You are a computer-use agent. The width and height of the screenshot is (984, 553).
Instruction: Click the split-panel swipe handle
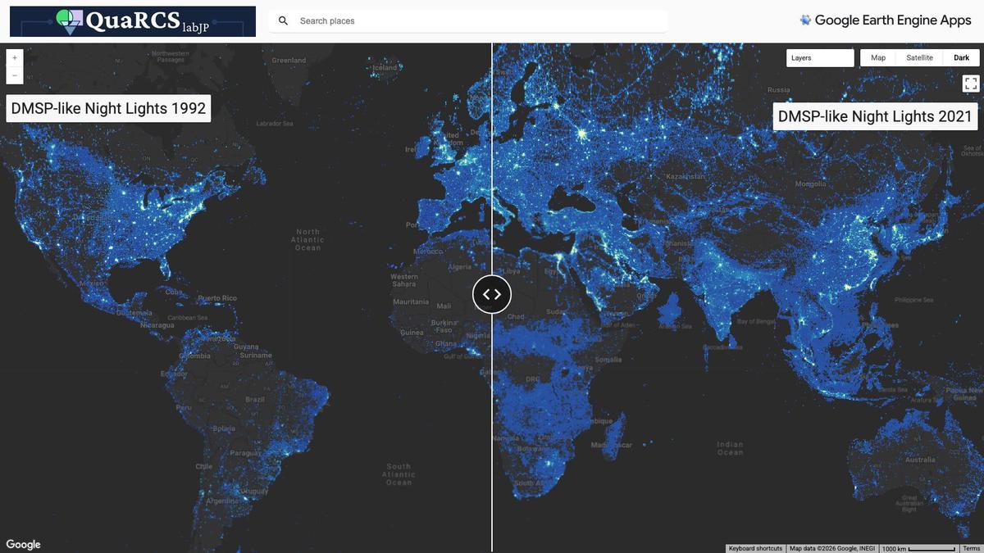(492, 294)
